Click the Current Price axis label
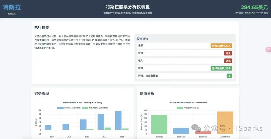Viewport: 271px width, 139px height. (x=225, y=137)
